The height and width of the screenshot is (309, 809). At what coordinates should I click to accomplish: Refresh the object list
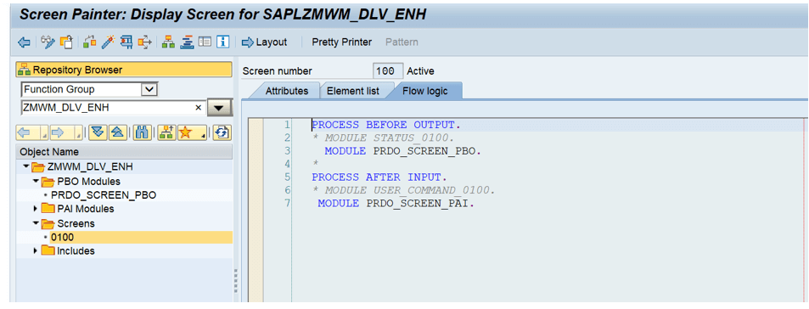coord(222,133)
